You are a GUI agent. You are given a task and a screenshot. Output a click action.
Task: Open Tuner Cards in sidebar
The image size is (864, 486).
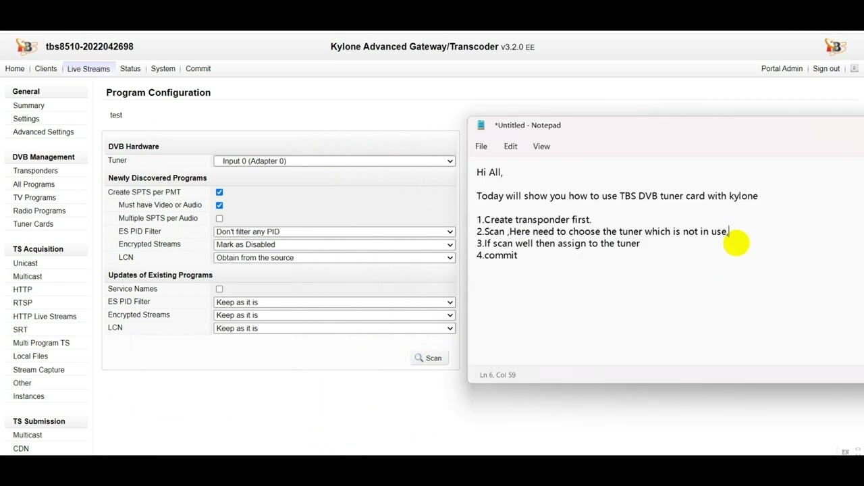[33, 224]
